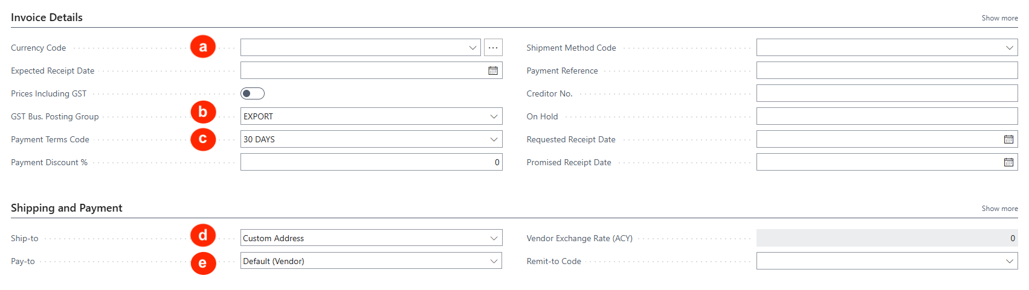Select the On Hold input field
Image resolution: width=1029 pixels, height=290 pixels.
click(x=886, y=116)
